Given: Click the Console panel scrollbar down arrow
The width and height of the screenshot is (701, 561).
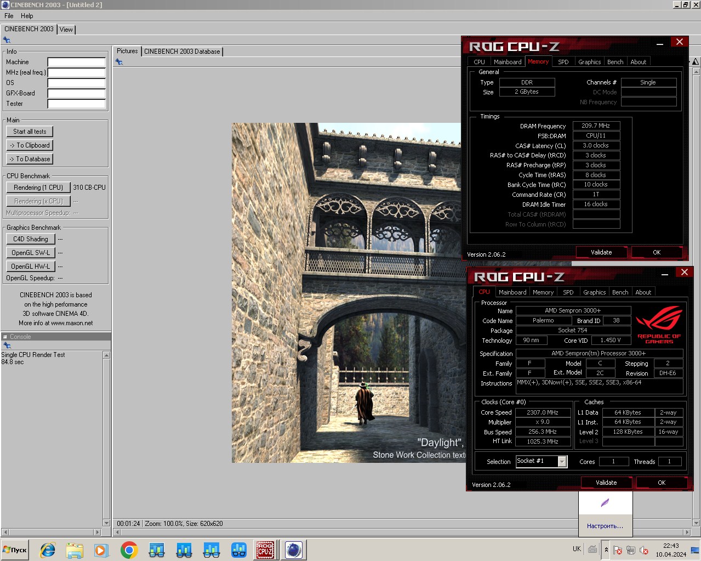Looking at the screenshot, I should pos(107,523).
